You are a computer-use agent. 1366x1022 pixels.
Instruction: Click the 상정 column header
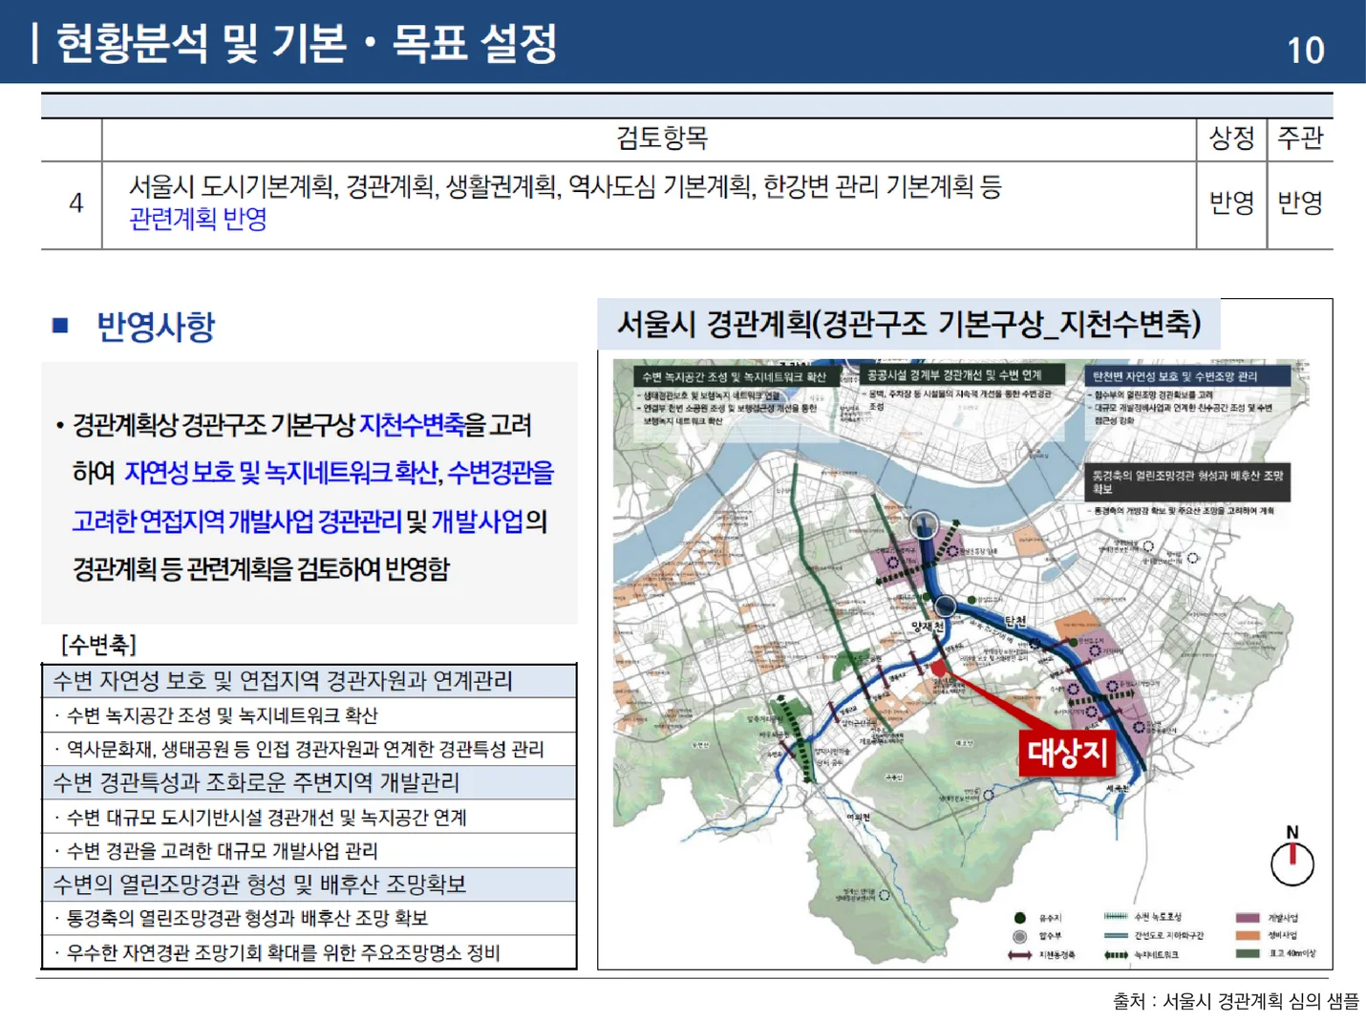[x=1231, y=138]
